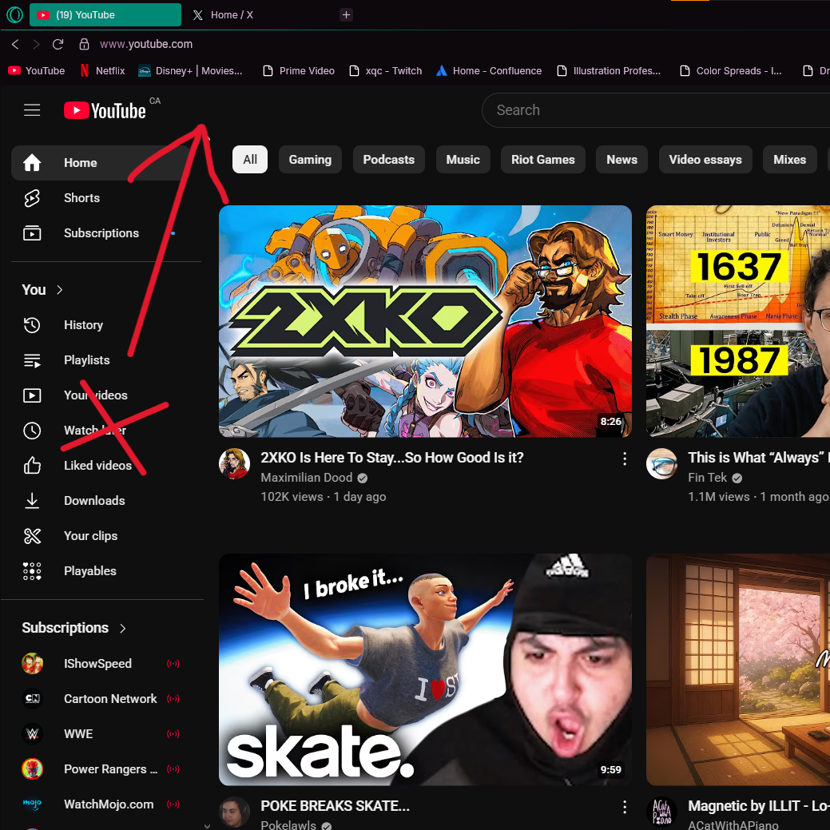Open options menu for 2XKO video
Viewport: 830px width, 830px height.
[x=625, y=459]
